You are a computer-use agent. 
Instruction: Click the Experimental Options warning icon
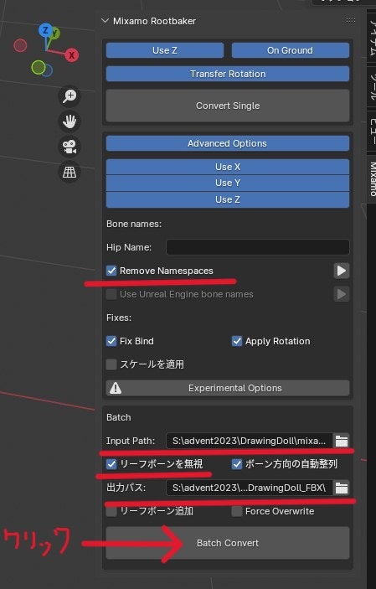click(x=116, y=388)
